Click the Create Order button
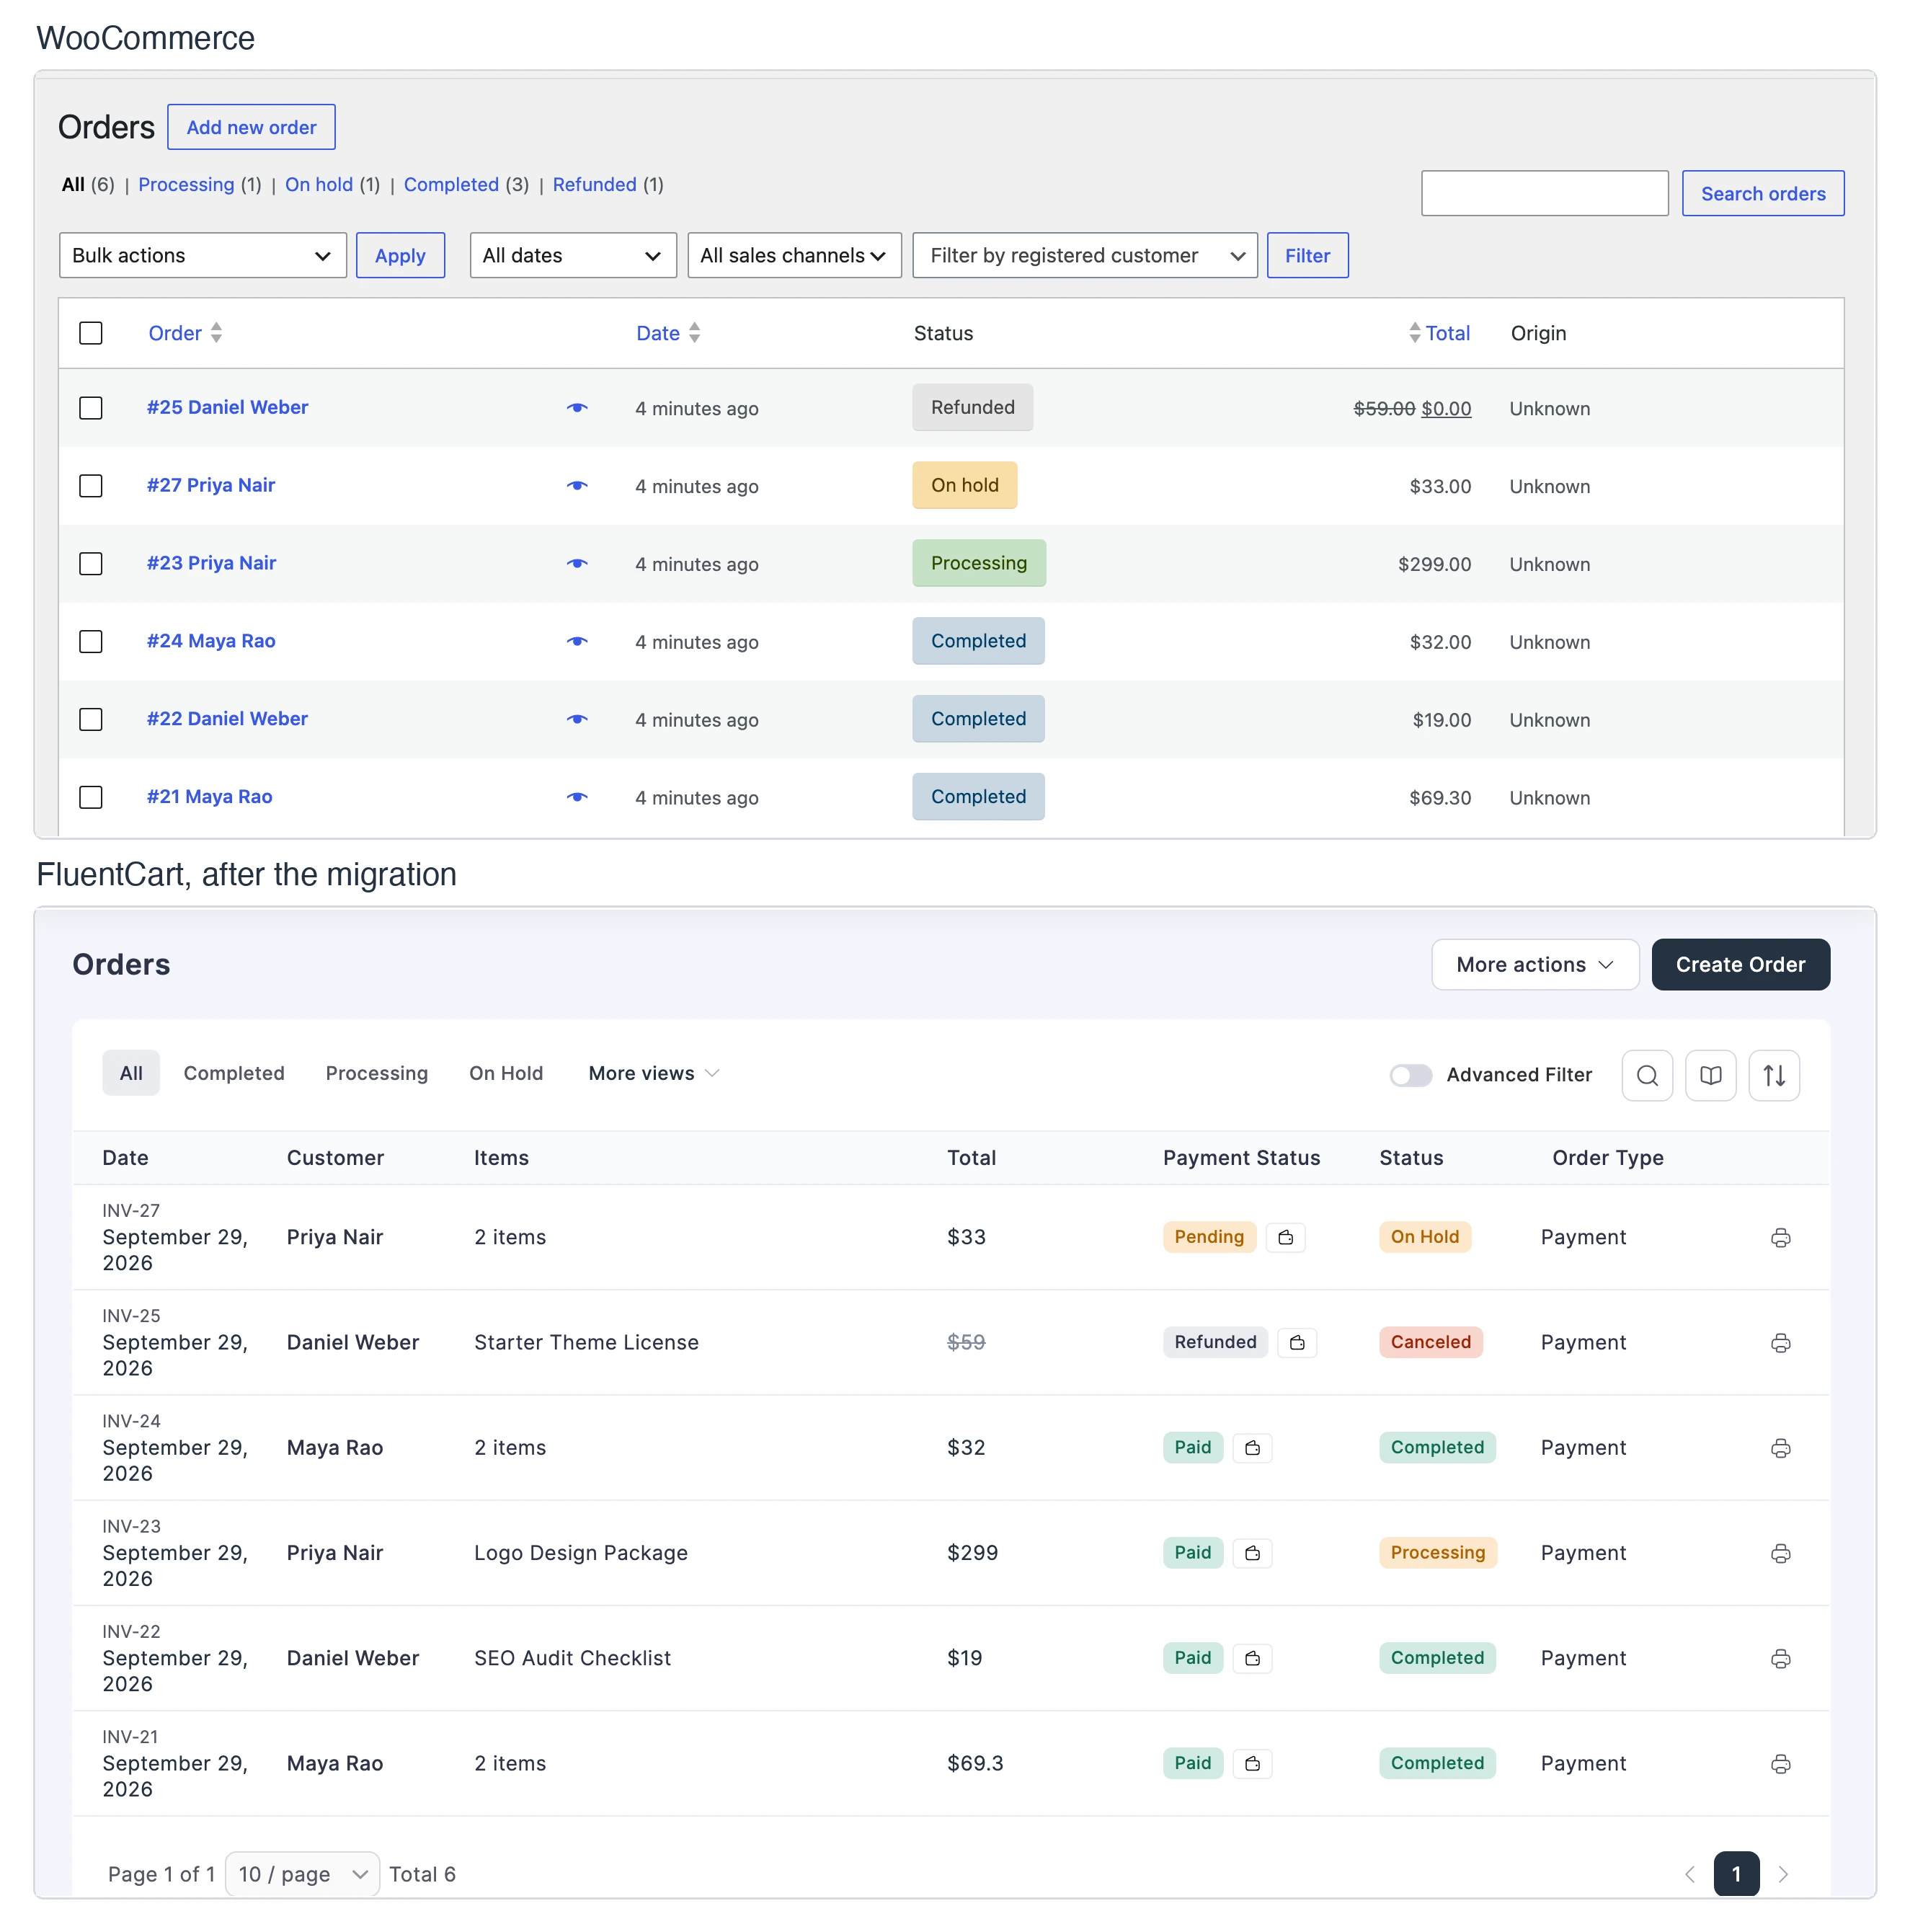This screenshot has height=1932, width=1910. [x=1741, y=965]
